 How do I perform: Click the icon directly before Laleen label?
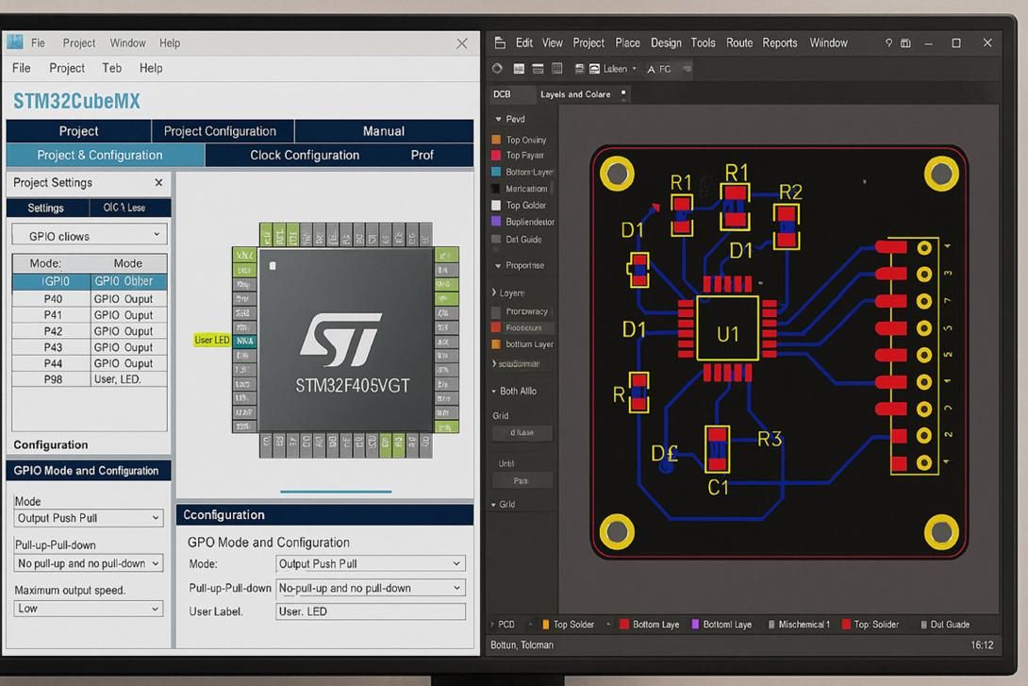pyautogui.click(x=594, y=68)
